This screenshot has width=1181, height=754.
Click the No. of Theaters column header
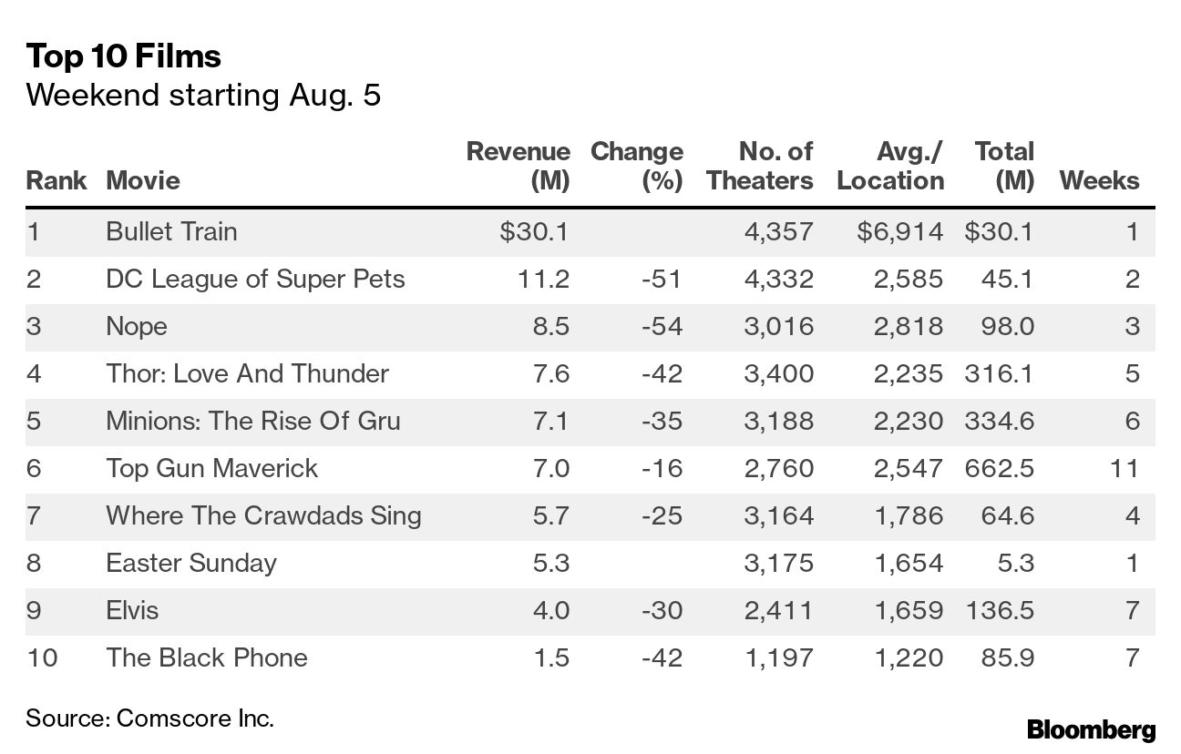(759, 166)
